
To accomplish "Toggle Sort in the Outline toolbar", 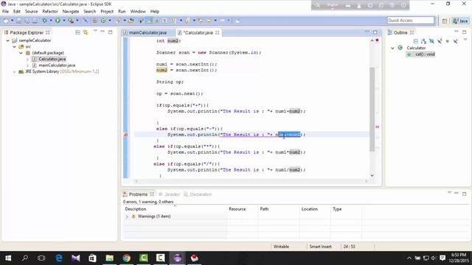I will [423, 41].
